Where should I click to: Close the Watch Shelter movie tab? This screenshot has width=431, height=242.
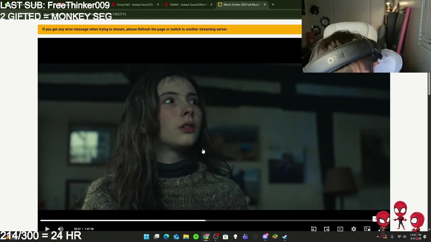coord(265,5)
